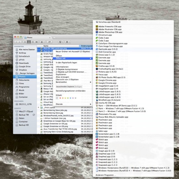The image size is (179, 179).
Task: Open the gear Action menu dropdown
Action: [68, 42]
